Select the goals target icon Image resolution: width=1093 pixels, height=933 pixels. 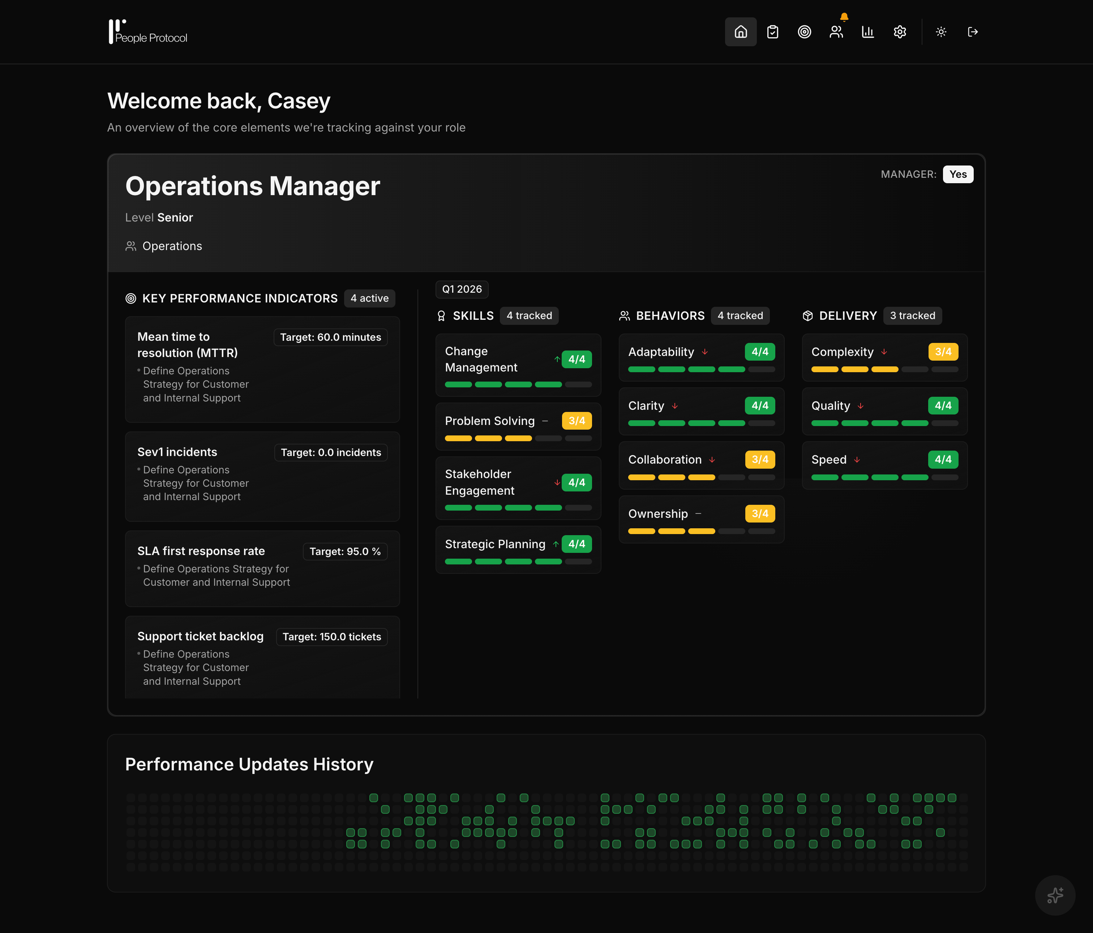[x=804, y=32]
